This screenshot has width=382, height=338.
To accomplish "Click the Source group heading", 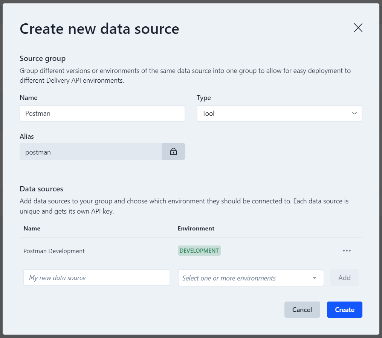I will click(43, 58).
